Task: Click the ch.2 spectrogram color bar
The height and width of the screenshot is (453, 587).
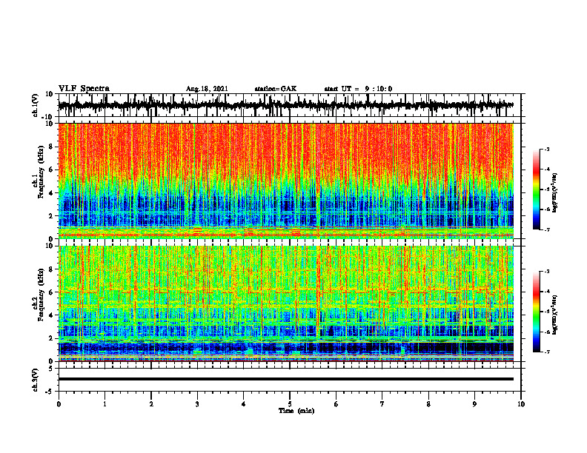Action: pos(536,312)
